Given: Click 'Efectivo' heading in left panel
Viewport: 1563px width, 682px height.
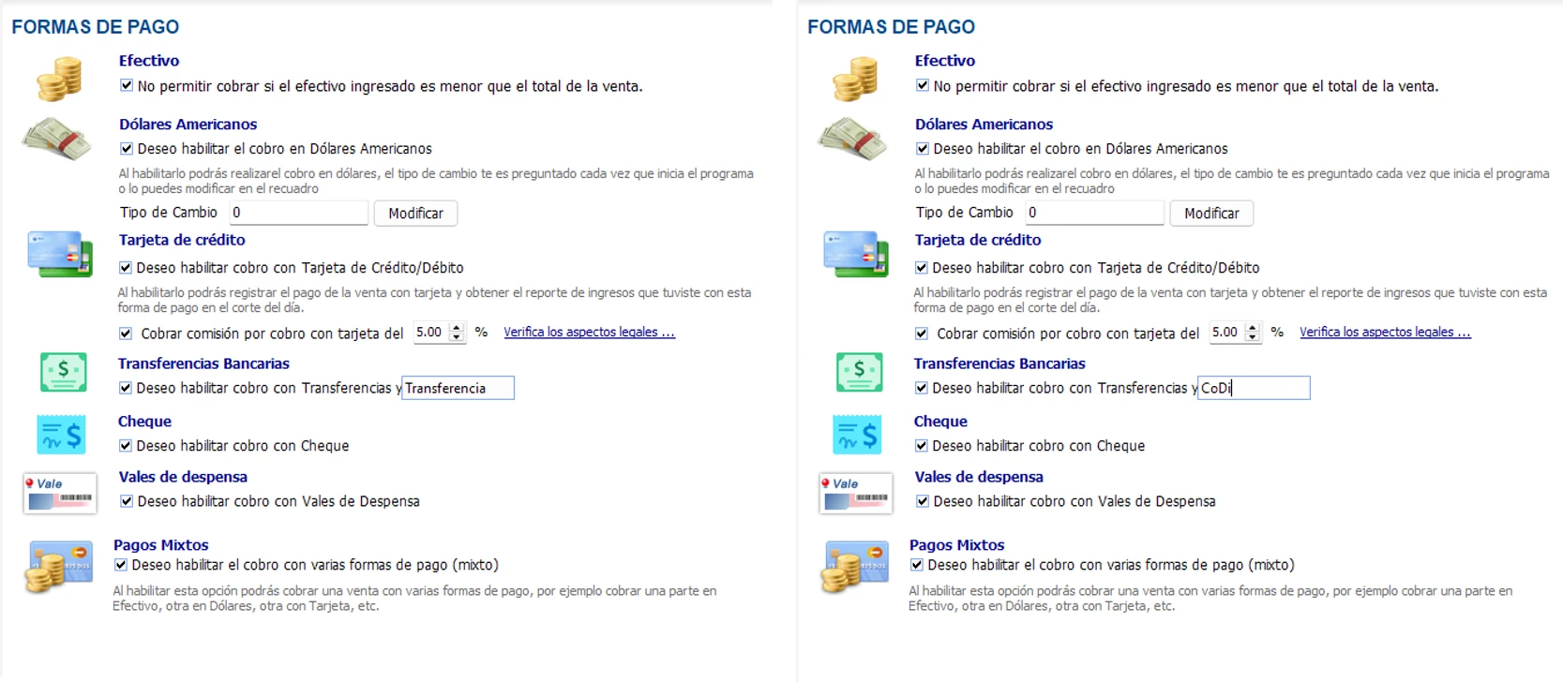Looking at the screenshot, I should pyautogui.click(x=149, y=61).
